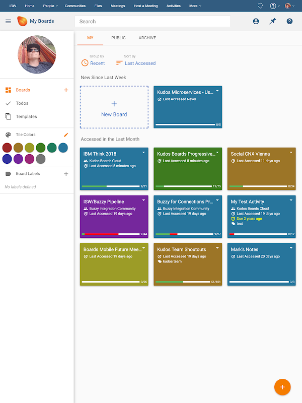Edit tile colors with pencil icon

[x=66, y=135]
